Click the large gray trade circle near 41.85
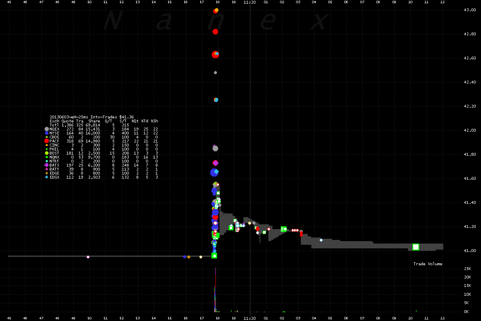Image resolution: width=481 pixels, height=321 pixels. [215, 148]
